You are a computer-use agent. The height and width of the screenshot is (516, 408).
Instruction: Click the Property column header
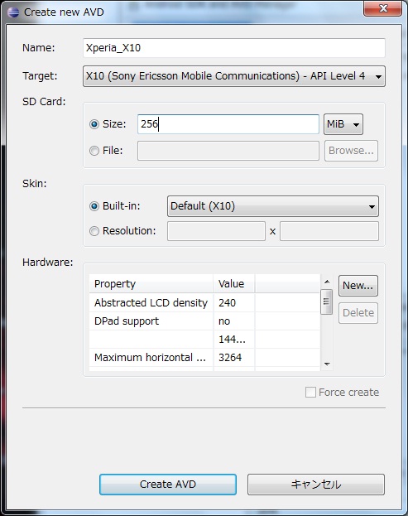tap(151, 283)
